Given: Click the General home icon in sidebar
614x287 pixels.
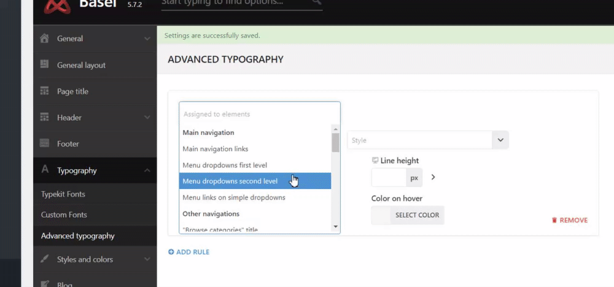Looking at the screenshot, I should 44,39.
